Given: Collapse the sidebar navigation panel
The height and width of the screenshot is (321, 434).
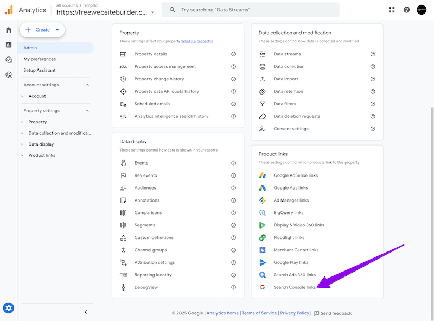Looking at the screenshot, I should pyautogui.click(x=86, y=312).
